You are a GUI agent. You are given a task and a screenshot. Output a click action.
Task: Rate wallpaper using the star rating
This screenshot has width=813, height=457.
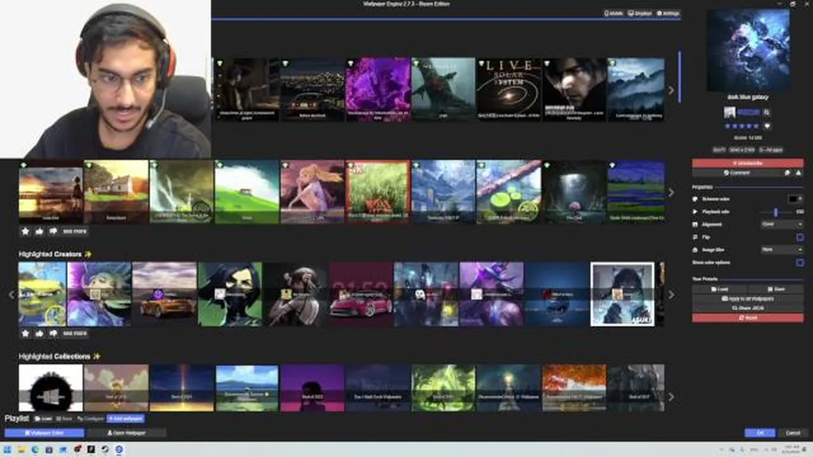click(x=742, y=126)
